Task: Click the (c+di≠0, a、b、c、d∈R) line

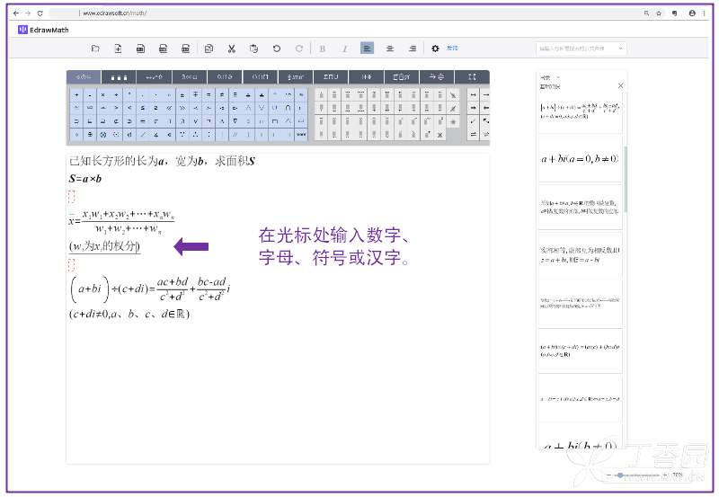Action: (x=129, y=314)
